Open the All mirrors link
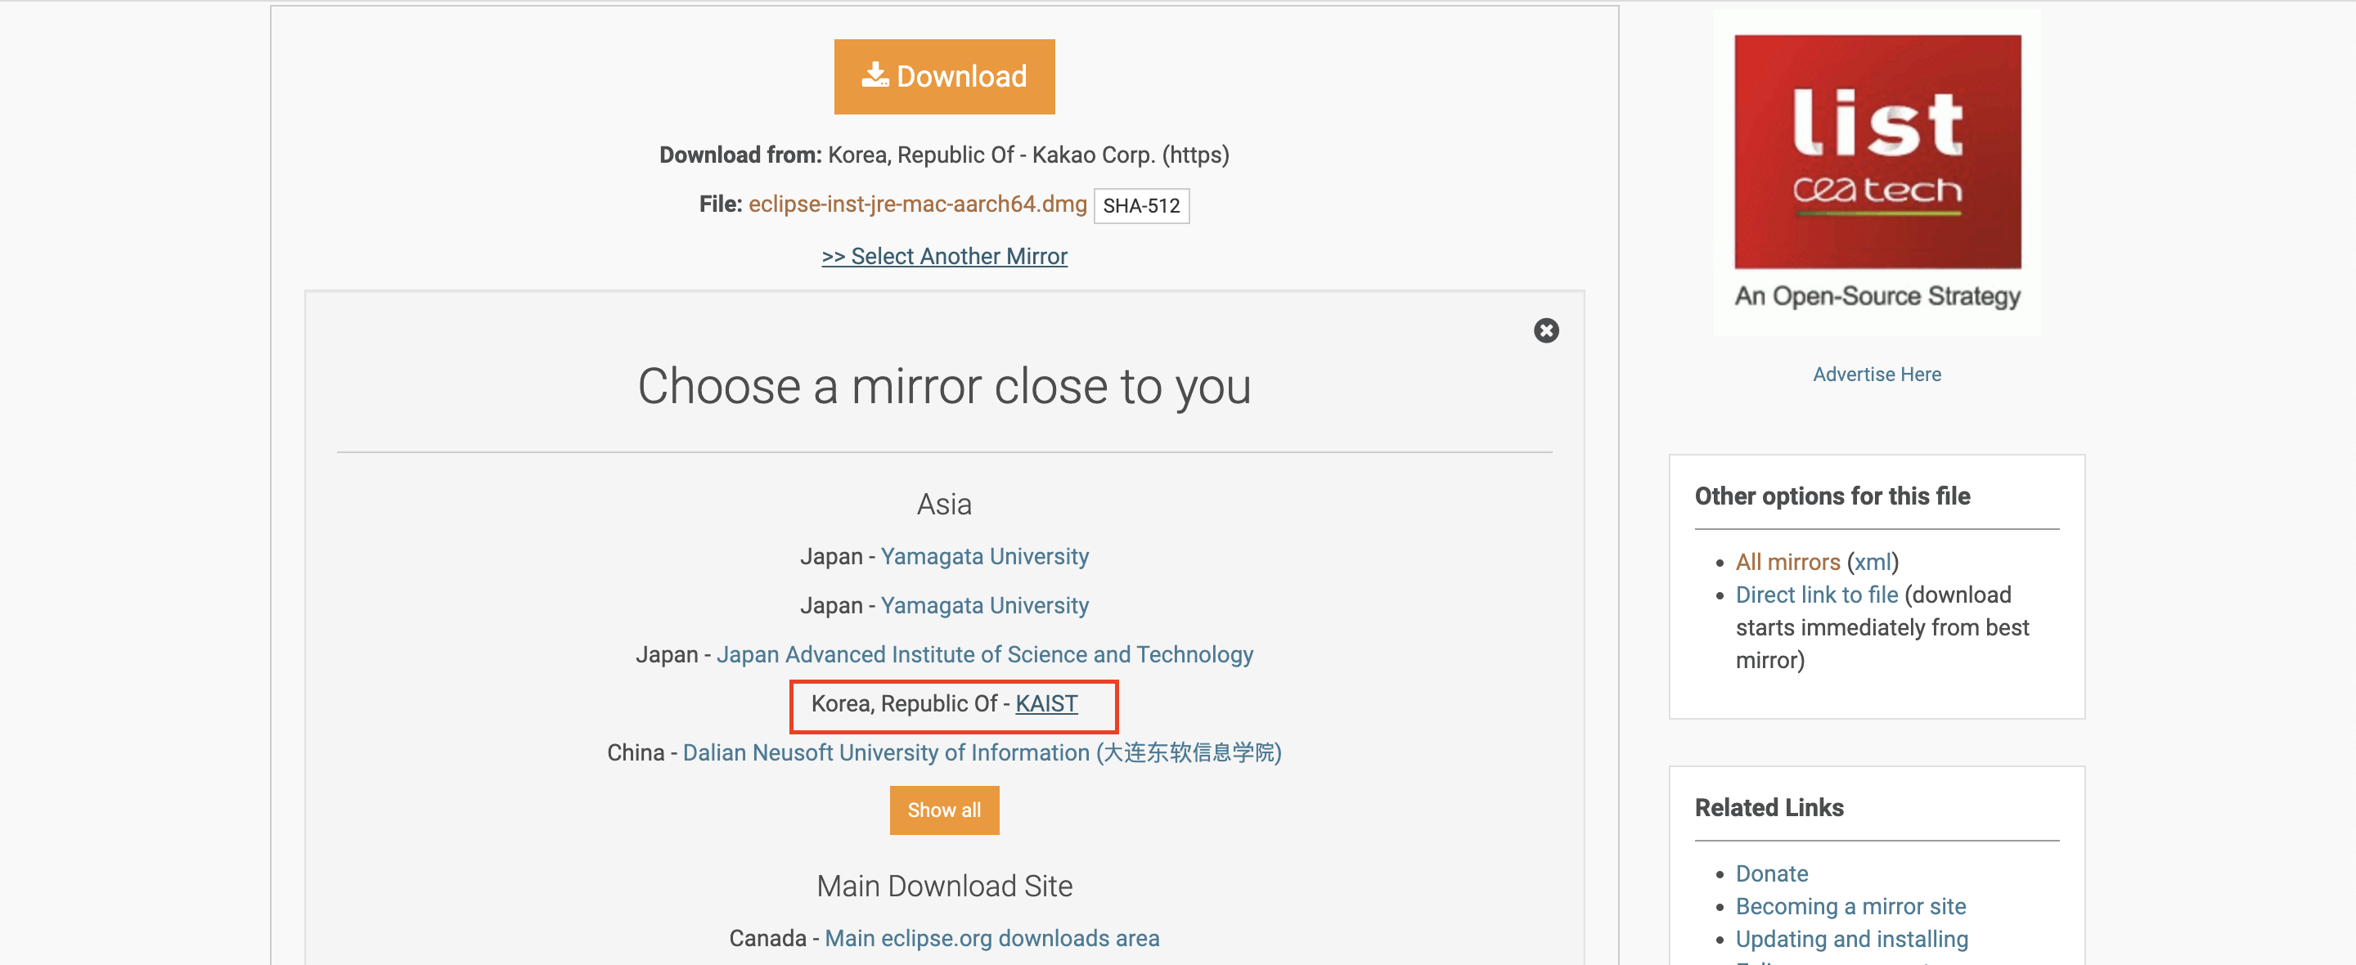This screenshot has height=965, width=2356. click(x=1787, y=562)
